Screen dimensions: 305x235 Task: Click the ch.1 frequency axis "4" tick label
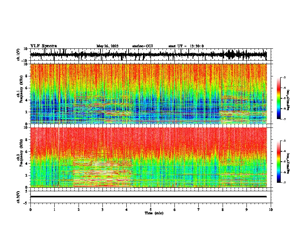click(x=27, y=100)
